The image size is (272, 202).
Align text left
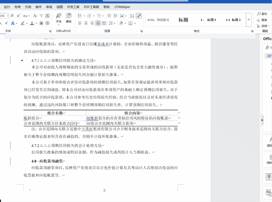[80, 23]
